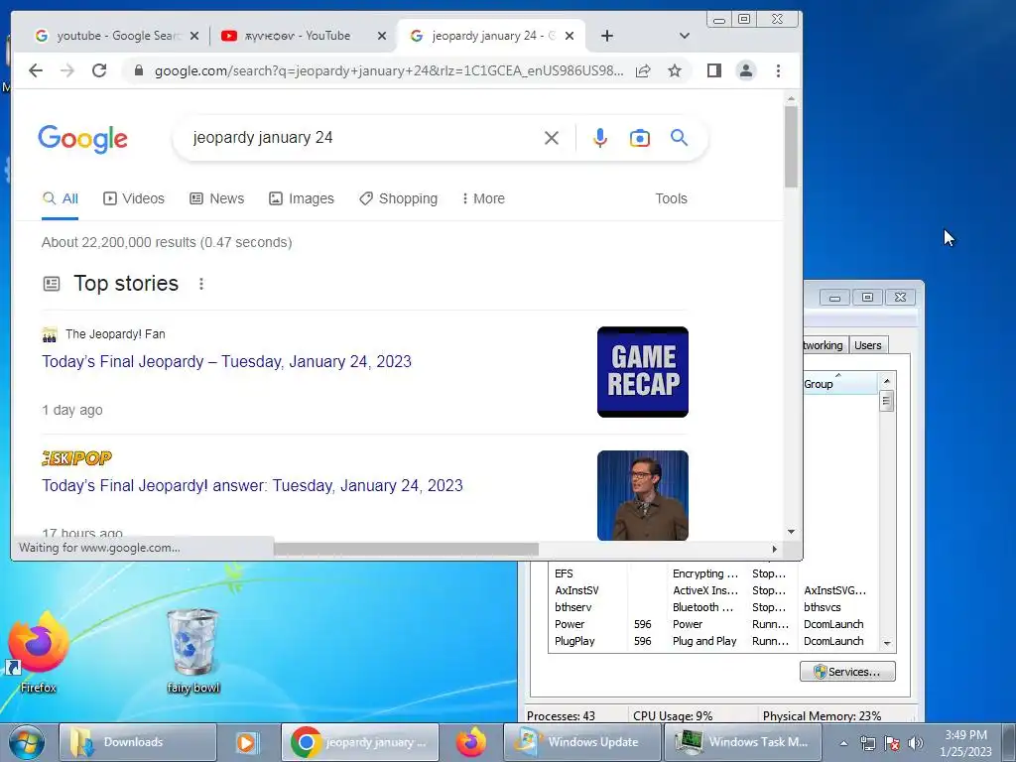The image size is (1016, 762).
Task: Search by image with camera icon
Action: point(640,138)
